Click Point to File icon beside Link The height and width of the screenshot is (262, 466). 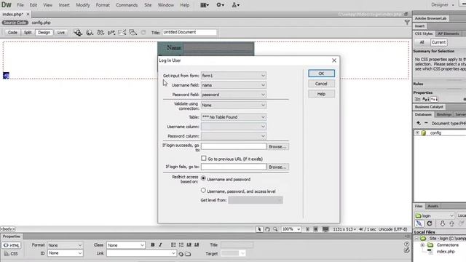(x=181, y=254)
